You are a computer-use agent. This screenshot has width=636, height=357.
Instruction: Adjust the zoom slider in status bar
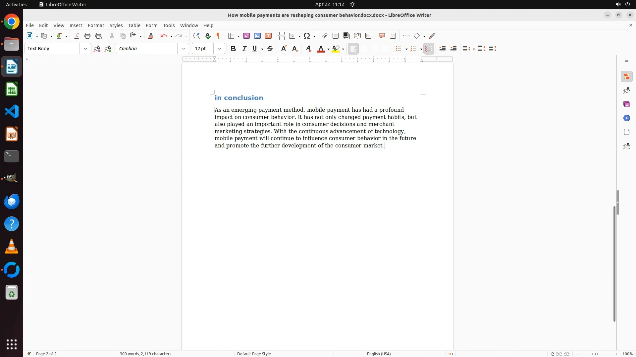(x=596, y=354)
